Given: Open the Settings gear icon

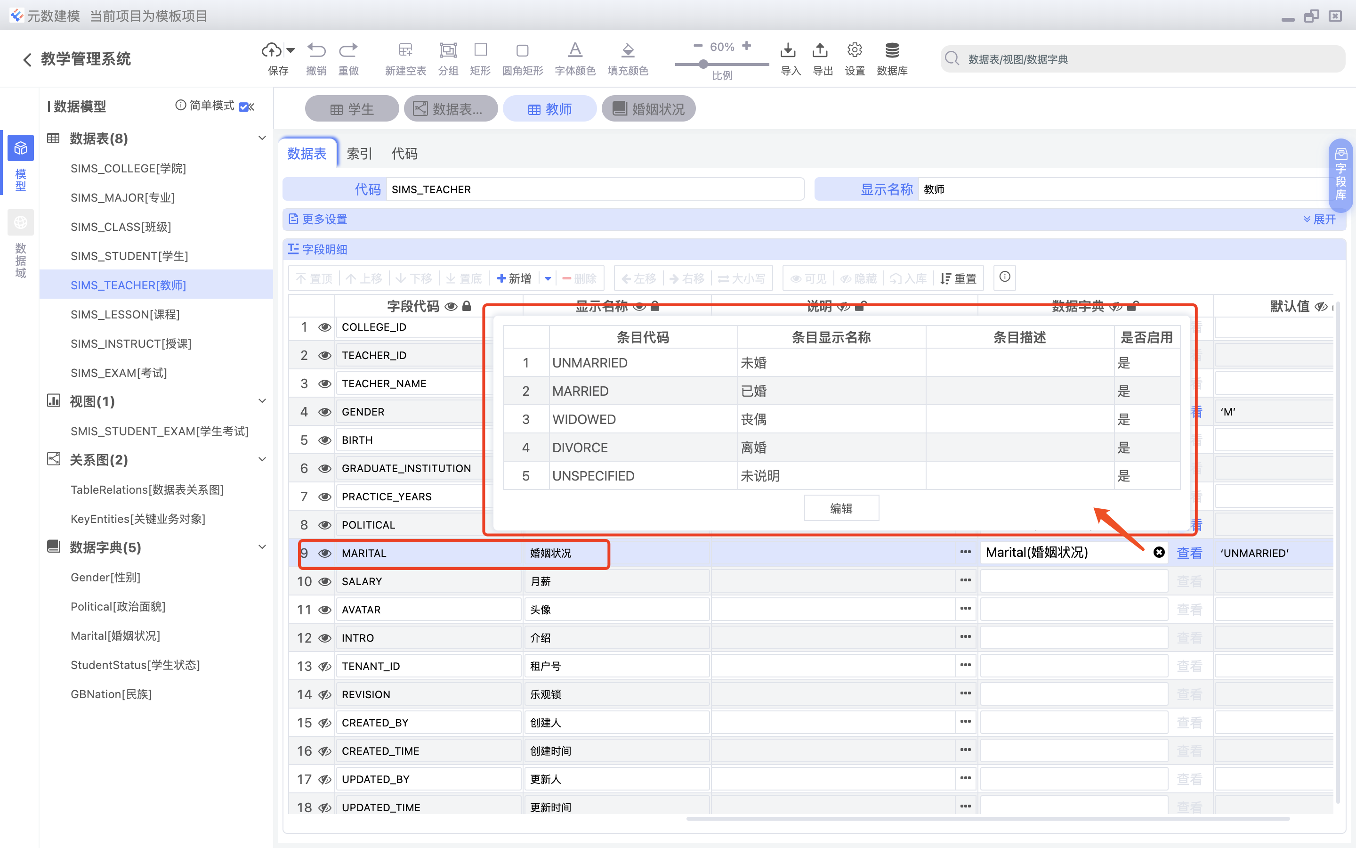Looking at the screenshot, I should [x=855, y=50].
